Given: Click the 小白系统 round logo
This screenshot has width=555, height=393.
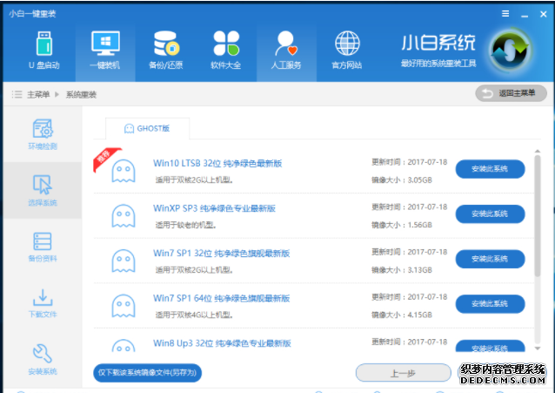Looking at the screenshot, I should [510, 50].
